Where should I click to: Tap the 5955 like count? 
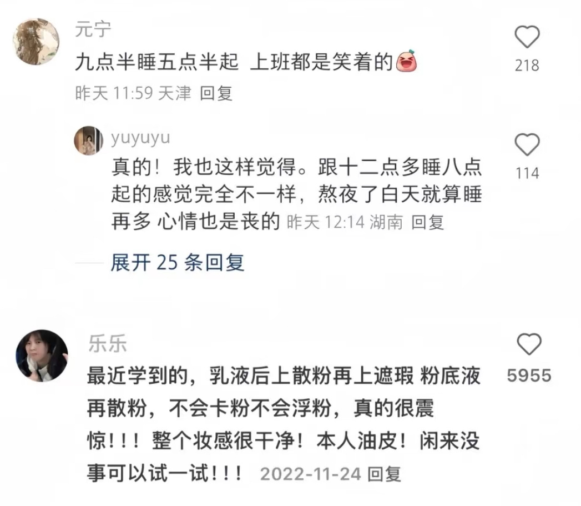click(529, 375)
